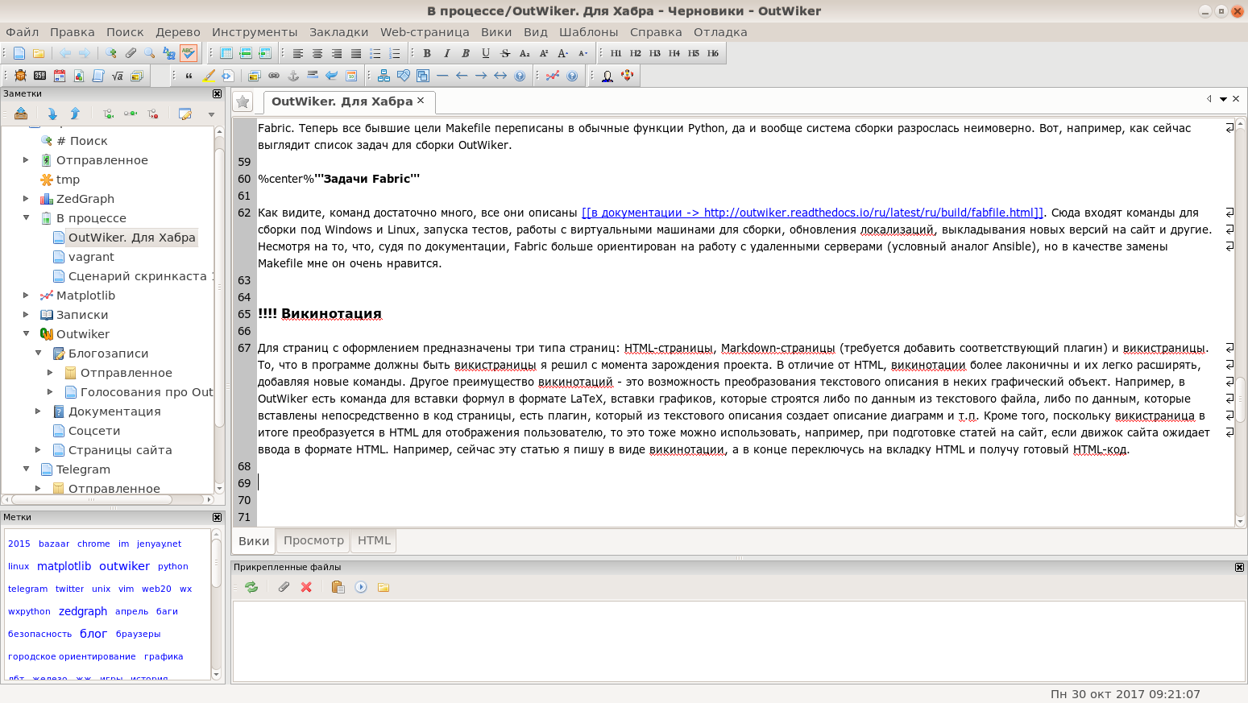Insert a link with chain icon
The image size is (1248, 703).
click(274, 76)
